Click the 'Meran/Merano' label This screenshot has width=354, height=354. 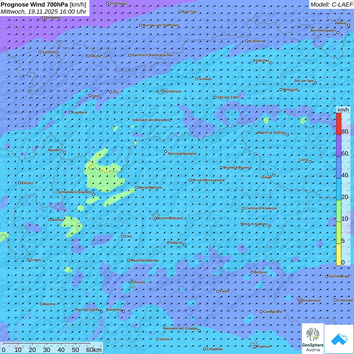tap(150, 187)
